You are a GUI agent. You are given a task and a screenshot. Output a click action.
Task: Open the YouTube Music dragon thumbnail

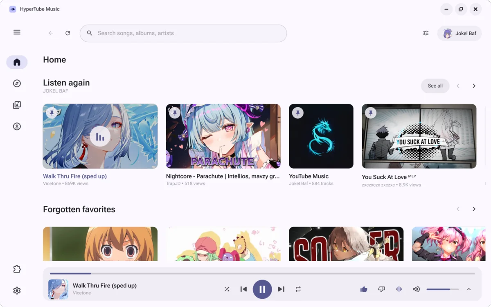321,136
